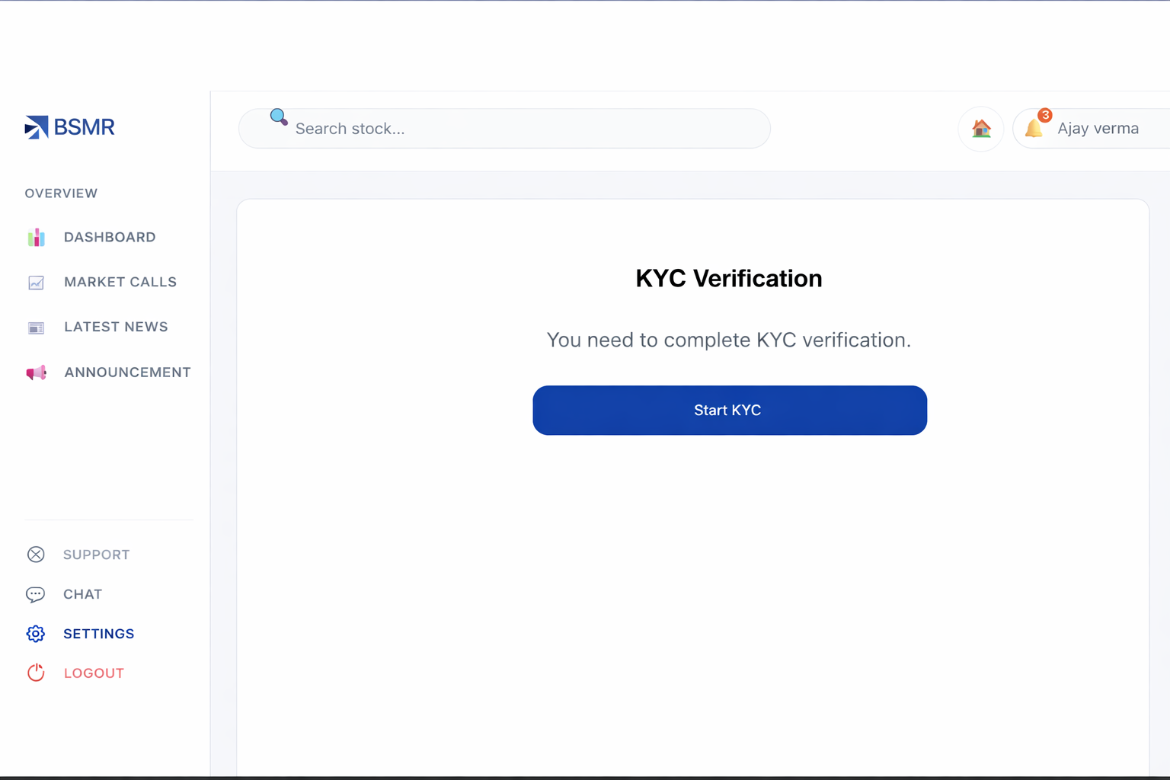The height and width of the screenshot is (780, 1170).
Task: Click the Chat speech bubble icon
Action: coord(36,594)
